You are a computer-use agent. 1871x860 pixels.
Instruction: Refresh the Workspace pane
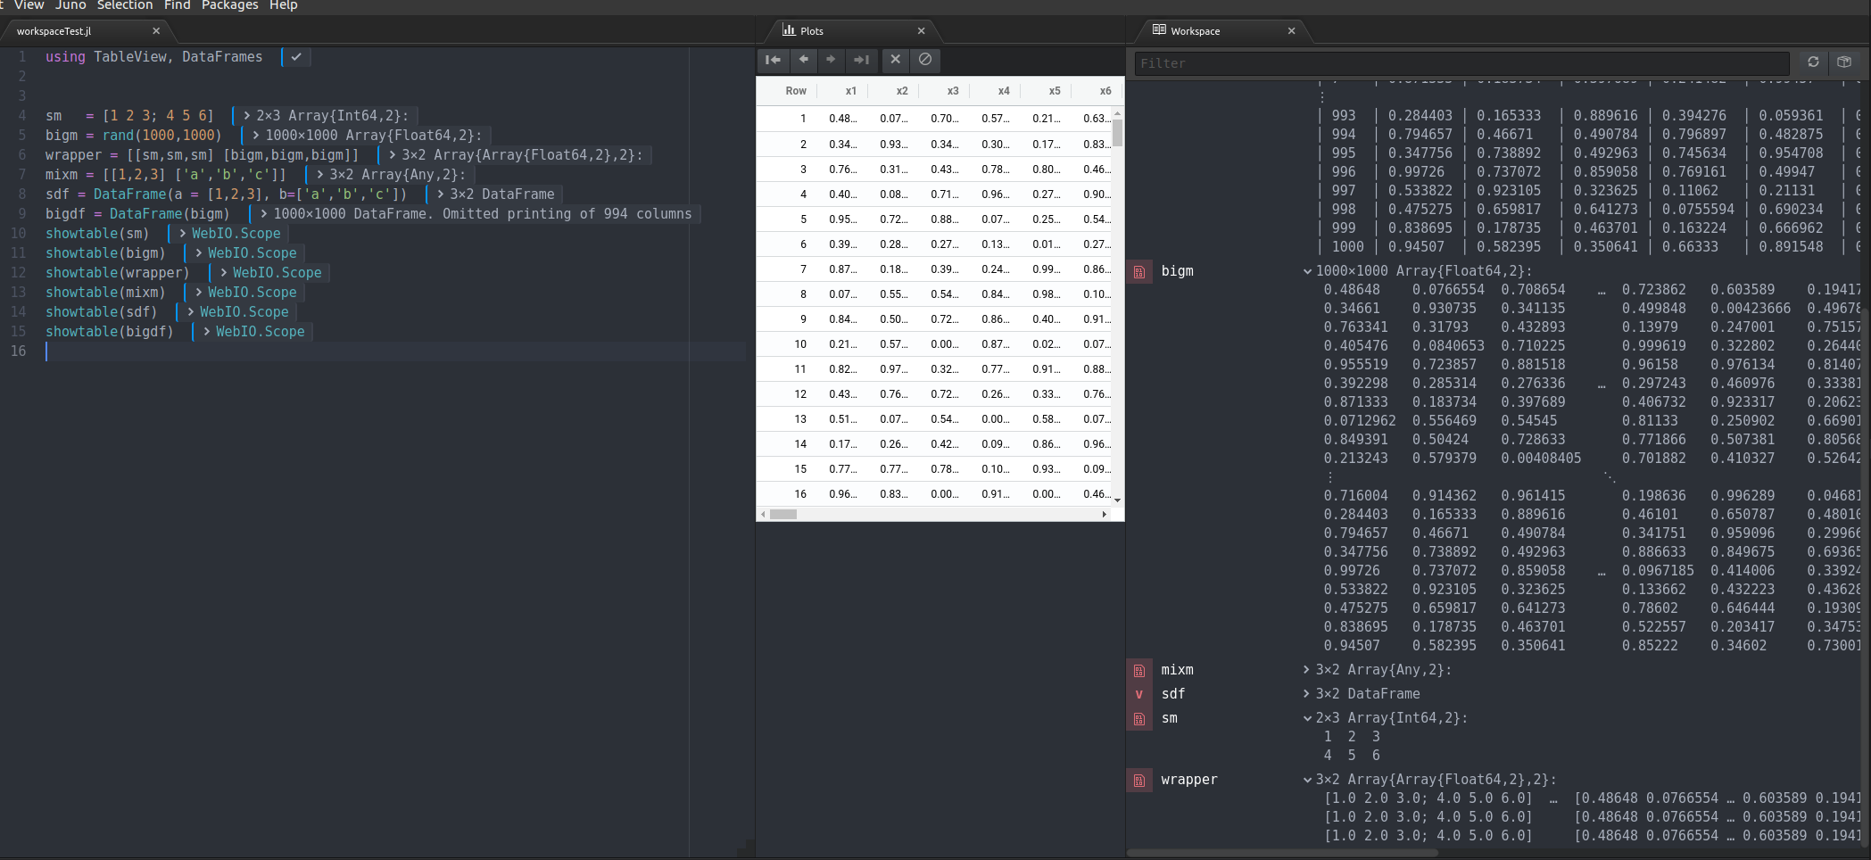[x=1813, y=62]
